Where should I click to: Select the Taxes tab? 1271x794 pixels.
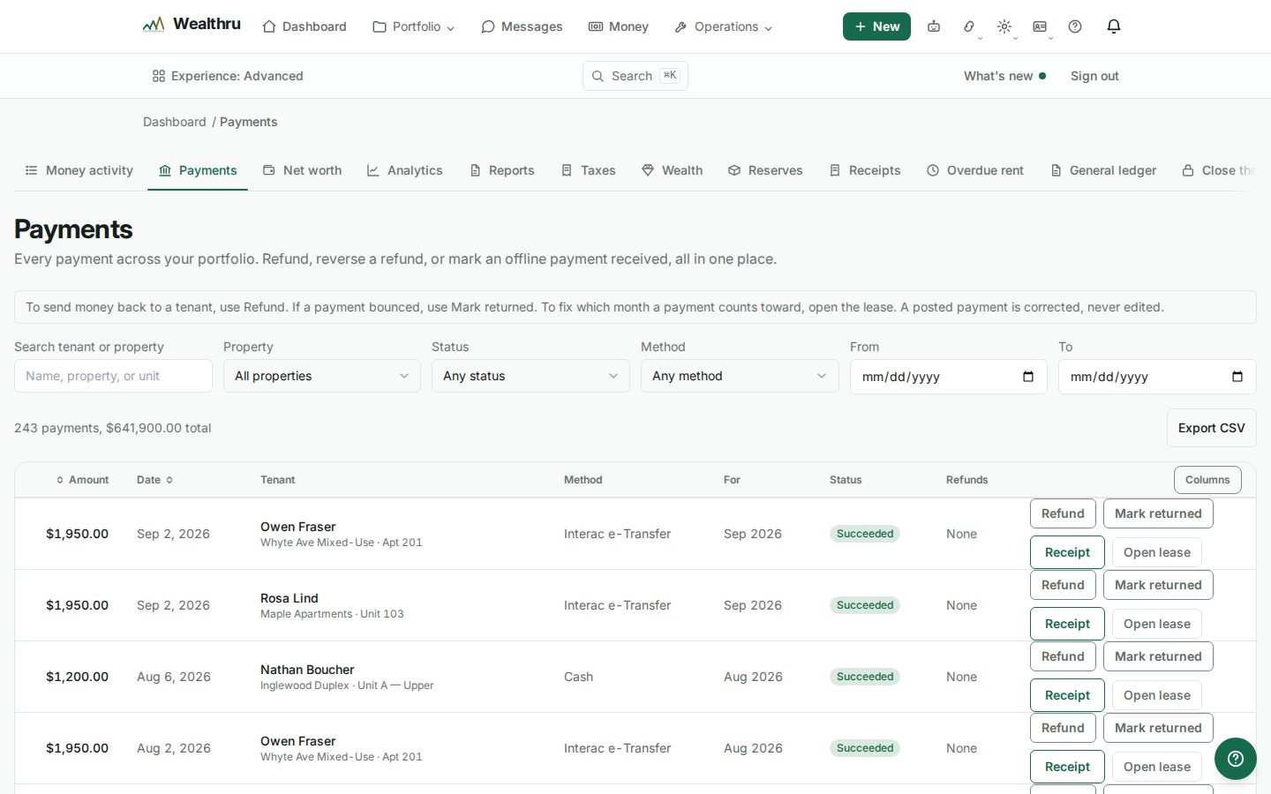[589, 170]
